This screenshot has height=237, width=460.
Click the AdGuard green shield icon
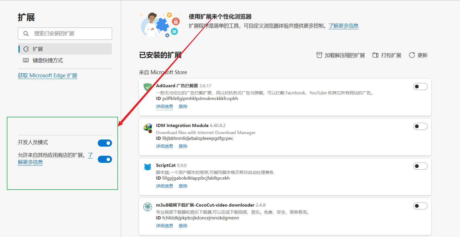point(148,87)
